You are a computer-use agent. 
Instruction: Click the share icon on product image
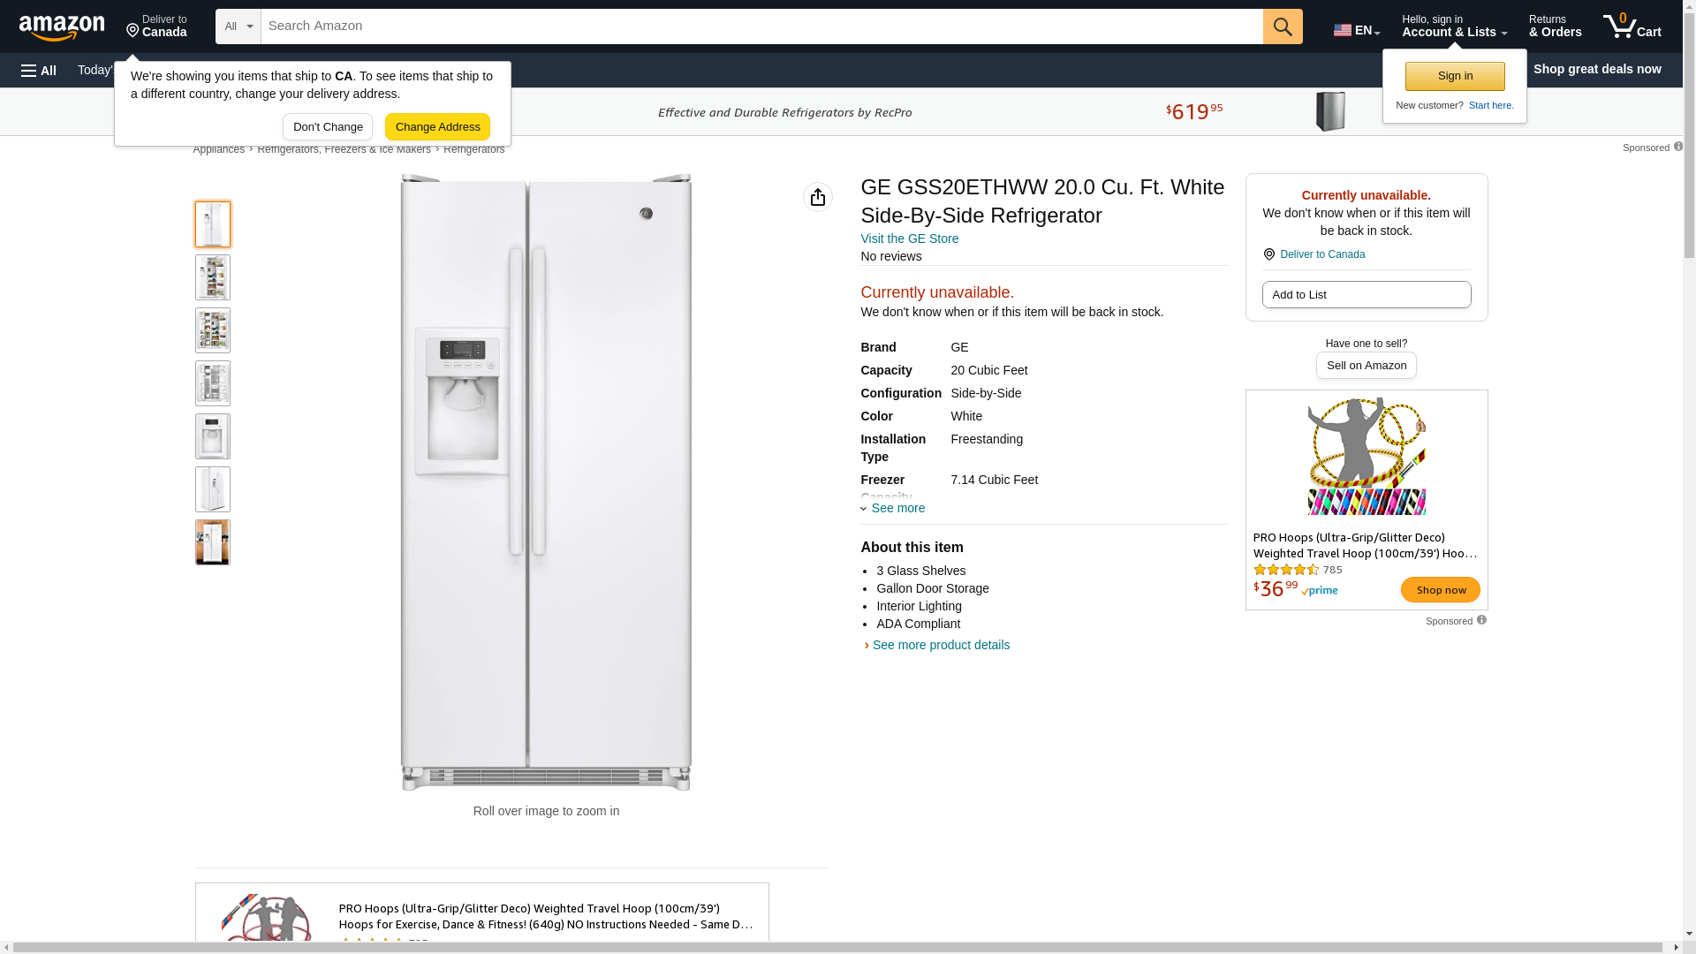818,197
